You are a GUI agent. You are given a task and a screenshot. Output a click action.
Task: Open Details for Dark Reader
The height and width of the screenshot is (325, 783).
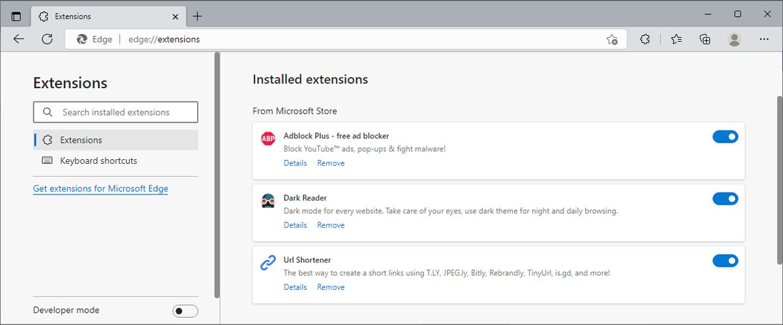[x=295, y=225]
